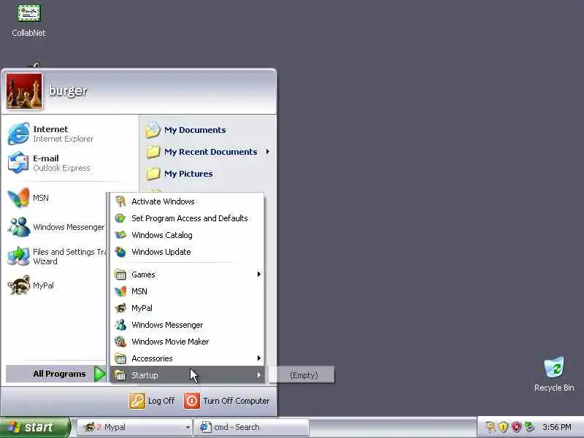Click the Accessories folder icon
Screen dimensions: 584x438
[x=120, y=358]
